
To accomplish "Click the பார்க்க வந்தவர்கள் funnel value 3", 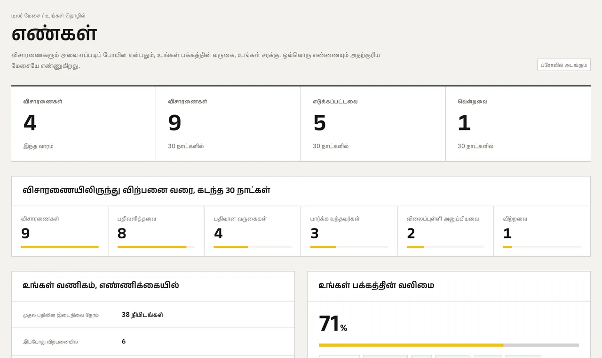I will [x=315, y=233].
